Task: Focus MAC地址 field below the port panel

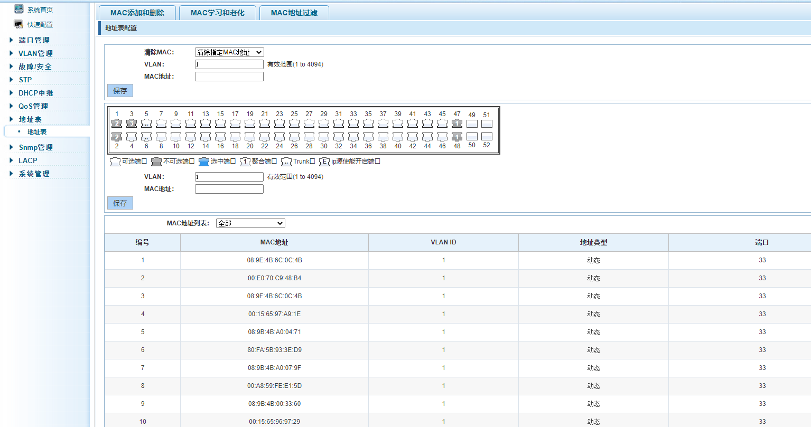Action: pos(229,189)
